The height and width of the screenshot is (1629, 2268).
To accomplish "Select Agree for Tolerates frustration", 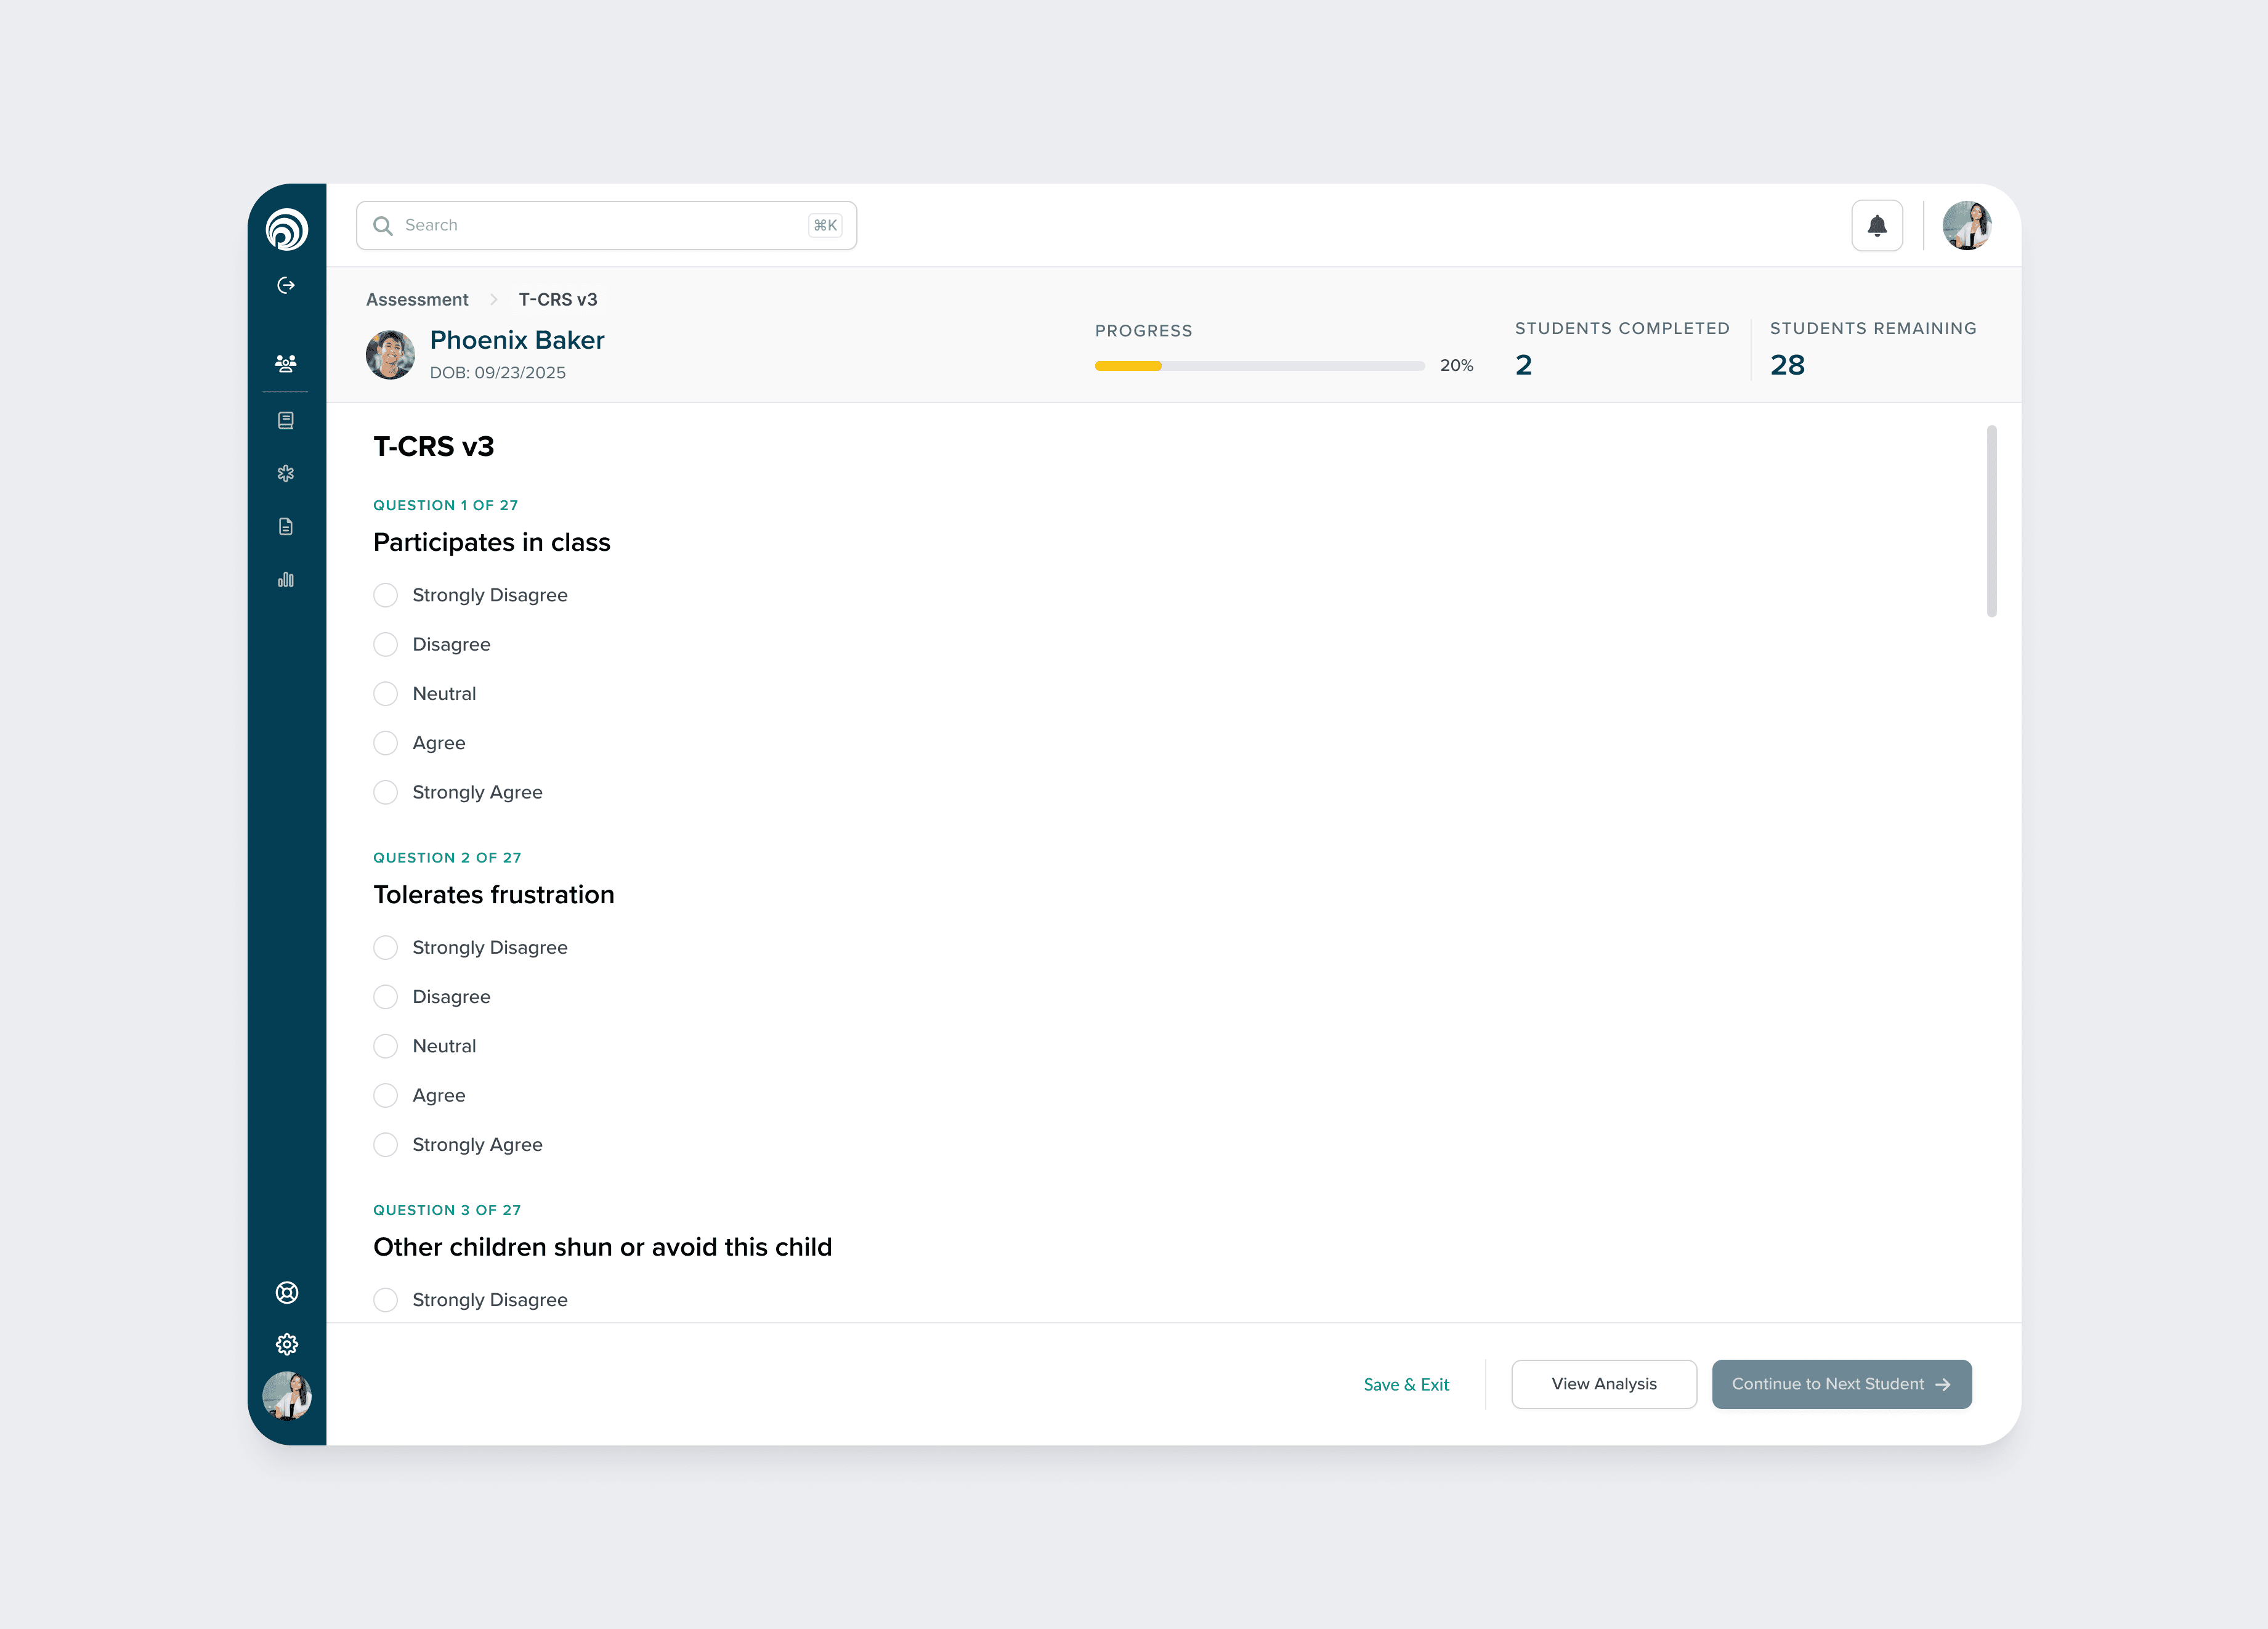I will [385, 1096].
